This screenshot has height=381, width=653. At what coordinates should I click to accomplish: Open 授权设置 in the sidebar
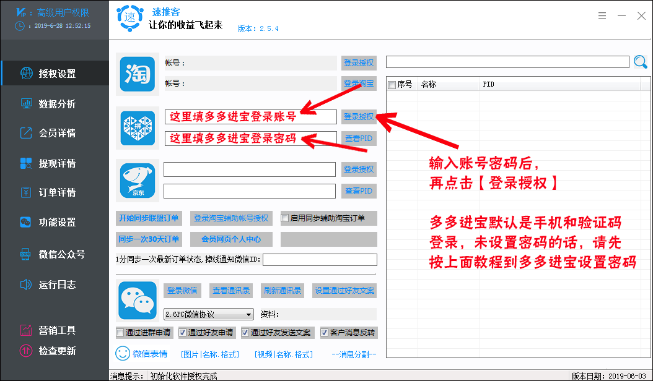click(55, 74)
